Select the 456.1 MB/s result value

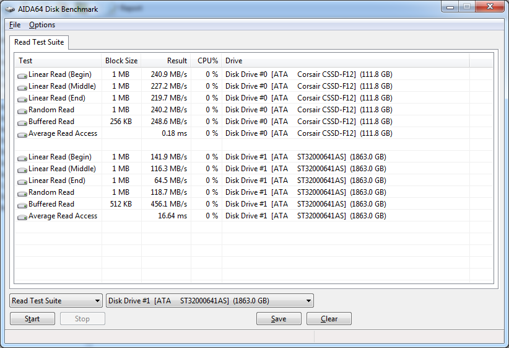pos(169,204)
